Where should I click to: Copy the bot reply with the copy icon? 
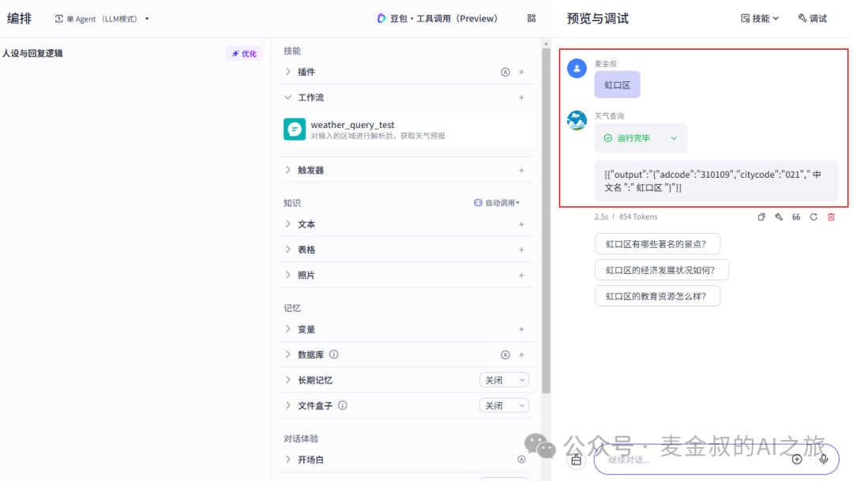[761, 217]
